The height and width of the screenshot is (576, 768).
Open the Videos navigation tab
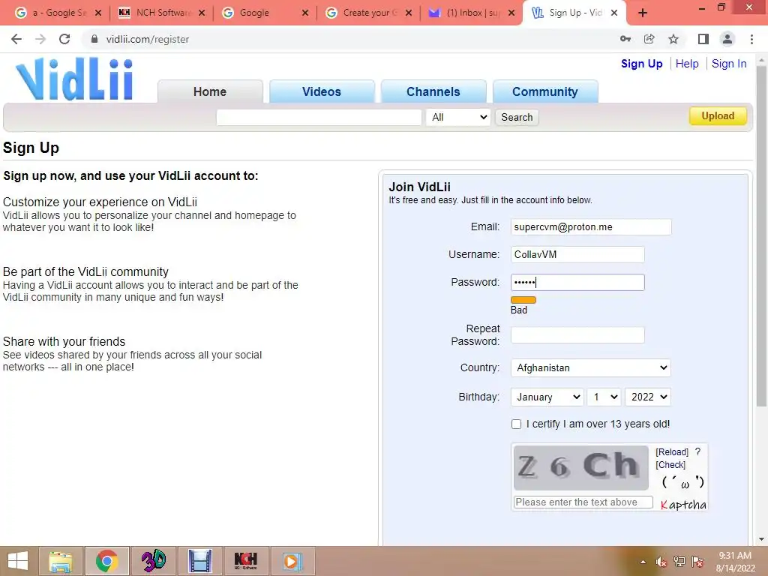[x=322, y=91]
